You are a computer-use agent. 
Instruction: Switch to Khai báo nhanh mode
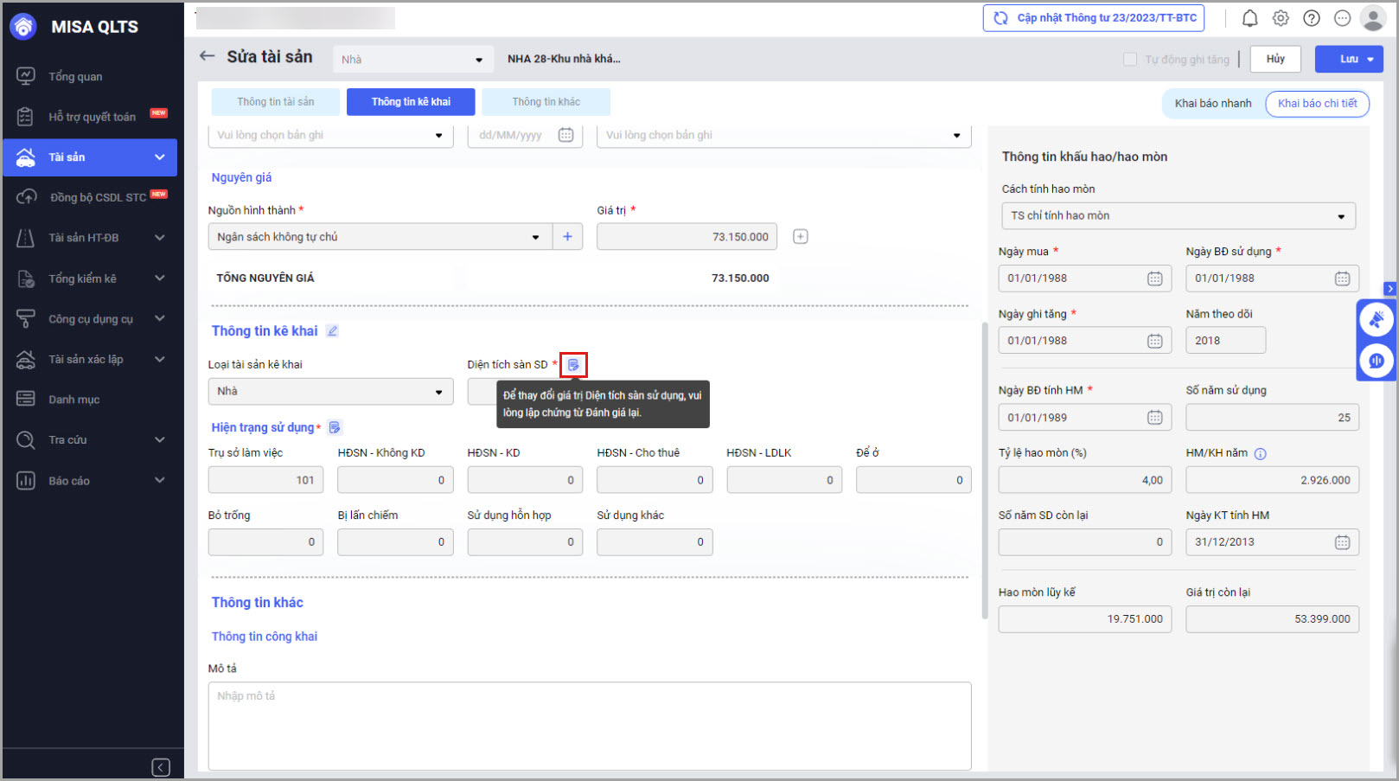click(x=1212, y=104)
